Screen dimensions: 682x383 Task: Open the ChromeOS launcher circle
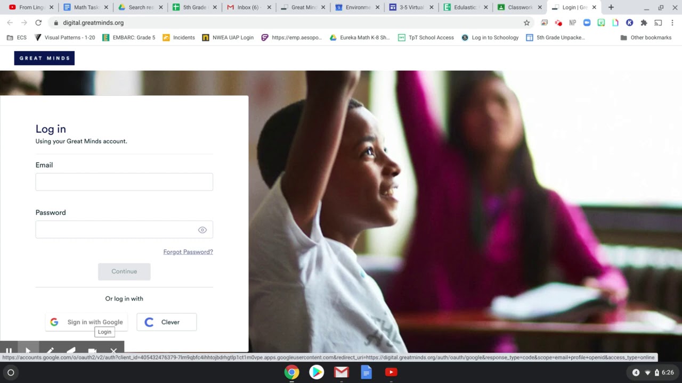pyautogui.click(x=11, y=372)
